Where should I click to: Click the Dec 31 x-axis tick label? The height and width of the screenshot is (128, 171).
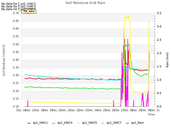pyautogui.click(x=155, y=110)
